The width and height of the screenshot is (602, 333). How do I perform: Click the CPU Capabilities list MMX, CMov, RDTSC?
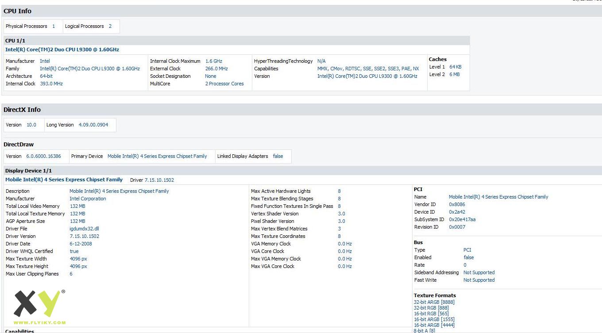click(368, 69)
